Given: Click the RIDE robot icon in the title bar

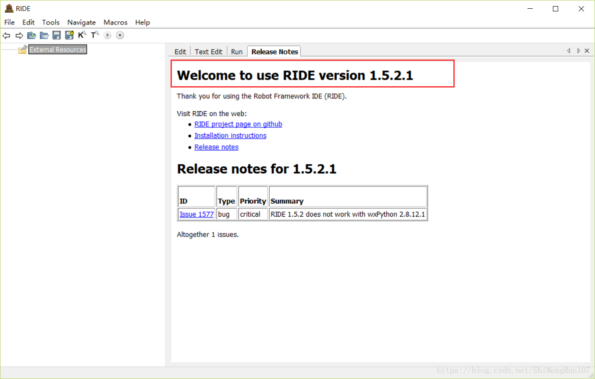Looking at the screenshot, I should coord(9,8).
